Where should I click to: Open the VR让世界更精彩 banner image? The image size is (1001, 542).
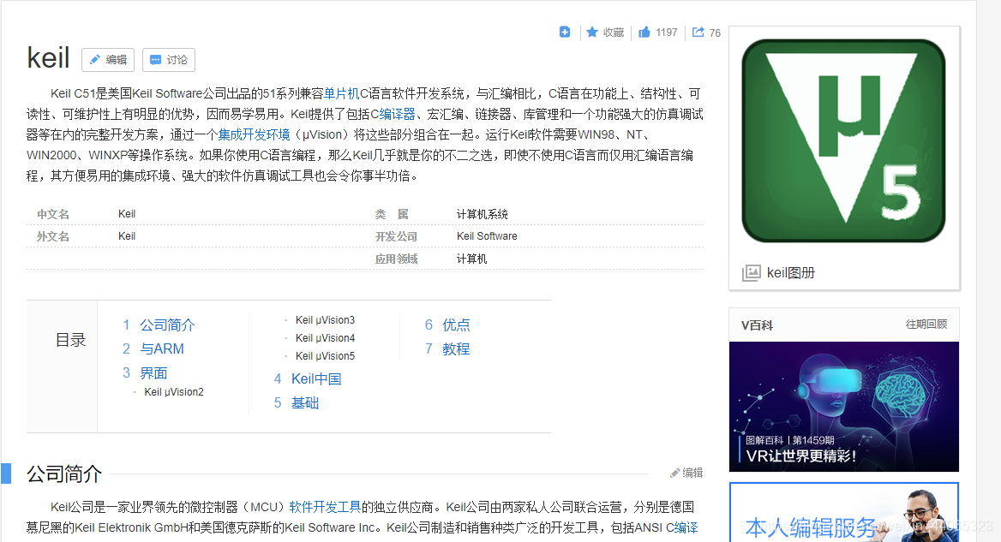pos(844,407)
